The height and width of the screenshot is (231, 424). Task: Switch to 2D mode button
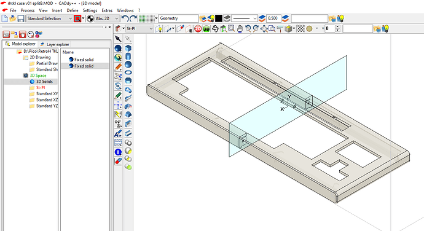pyautogui.click(x=198, y=29)
